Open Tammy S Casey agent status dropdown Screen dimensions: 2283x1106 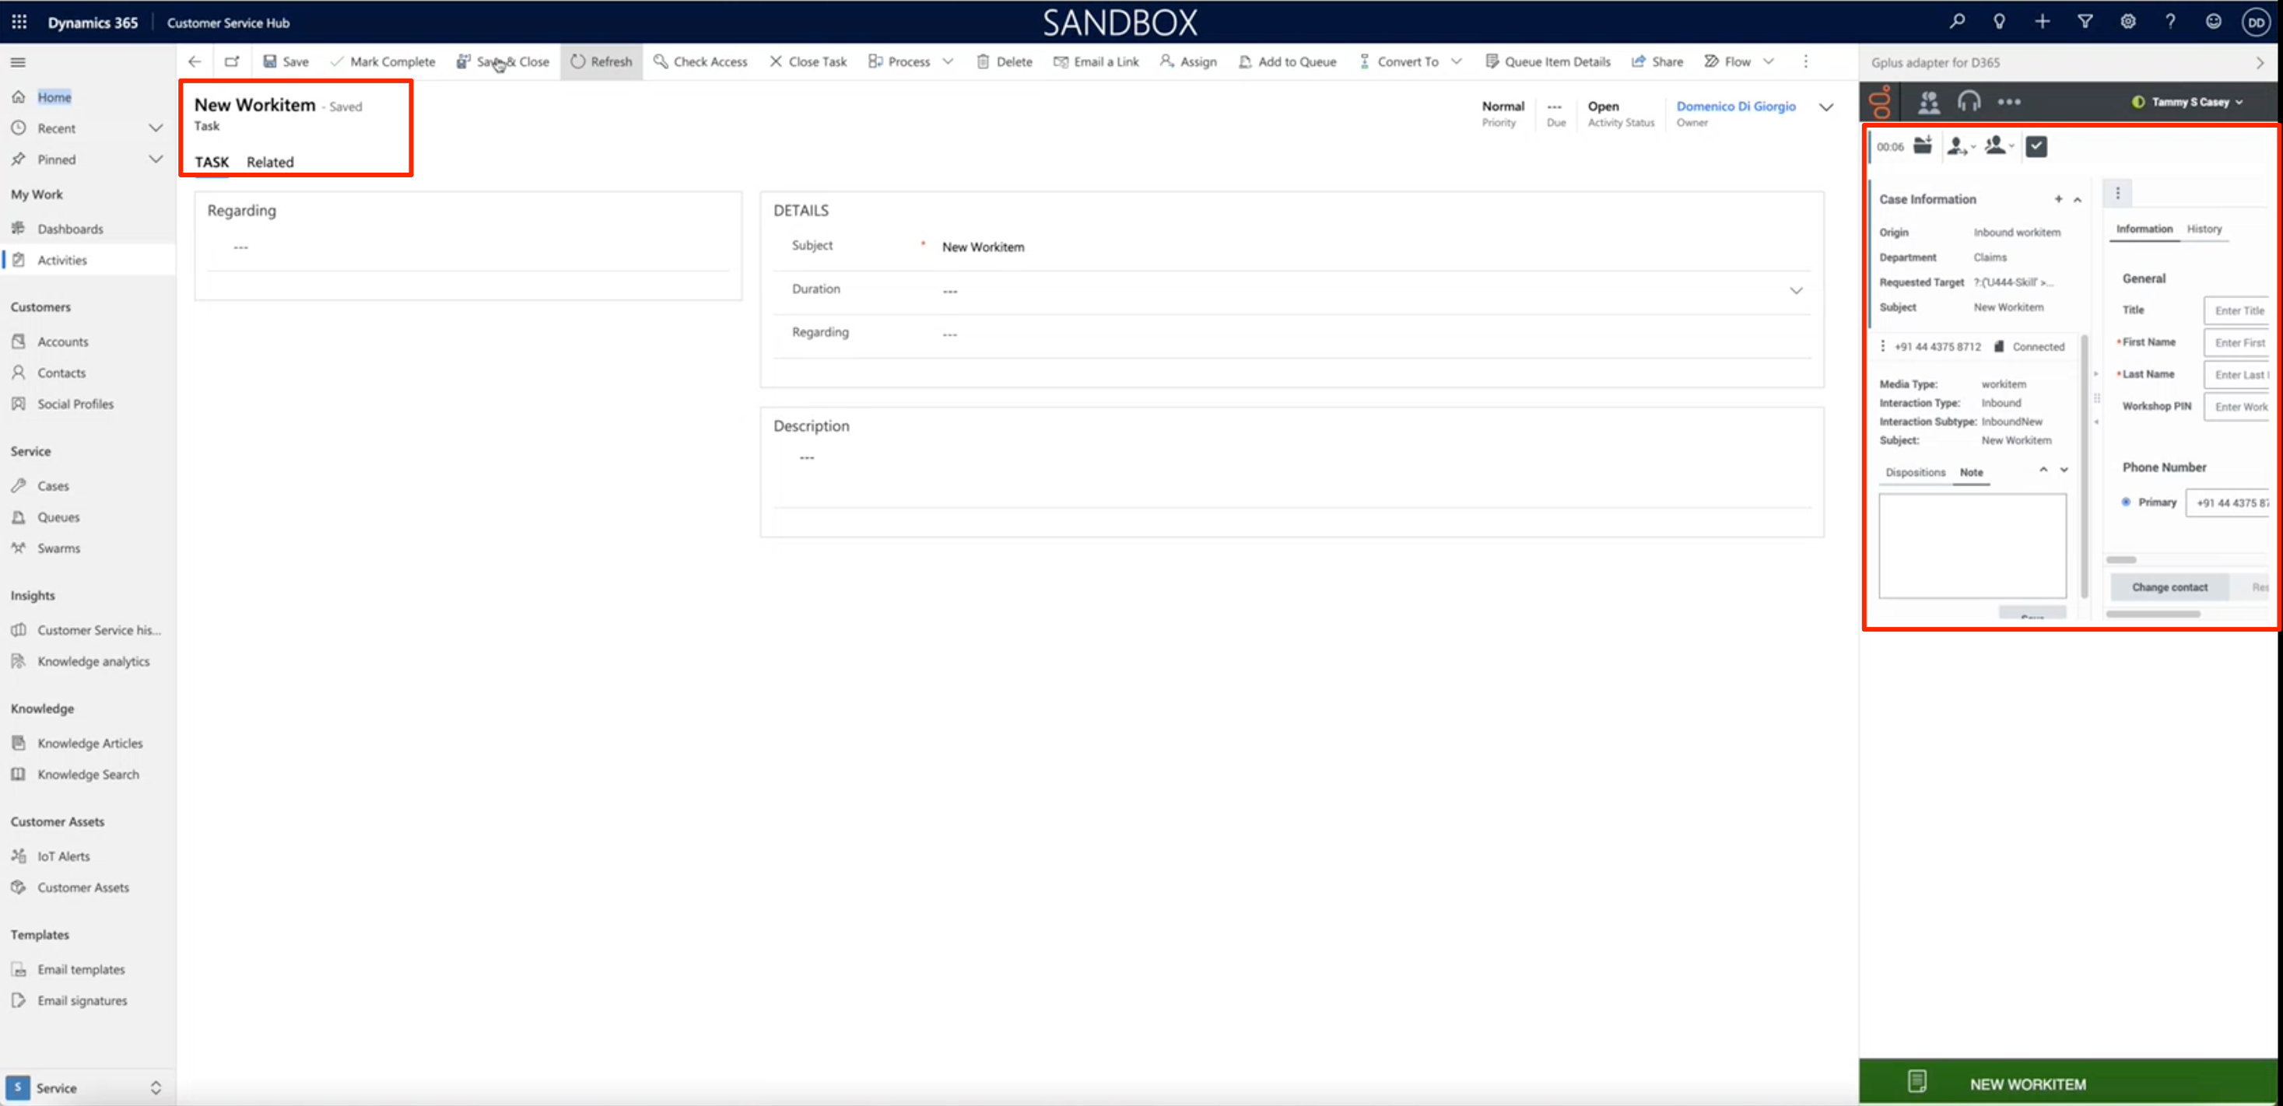click(2188, 102)
